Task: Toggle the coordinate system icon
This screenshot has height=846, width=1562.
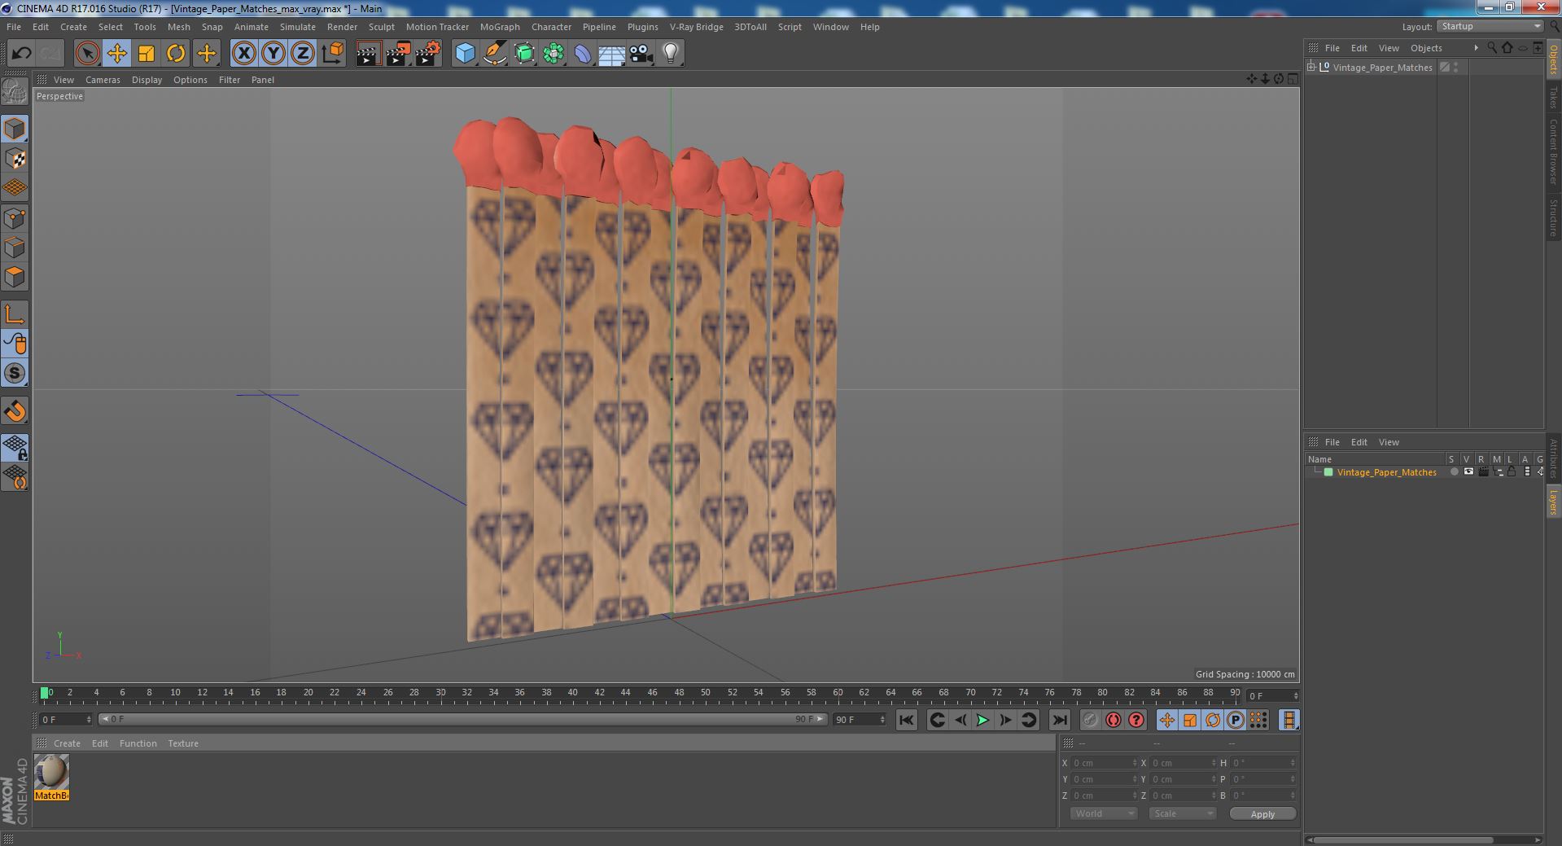Action: [x=332, y=54]
